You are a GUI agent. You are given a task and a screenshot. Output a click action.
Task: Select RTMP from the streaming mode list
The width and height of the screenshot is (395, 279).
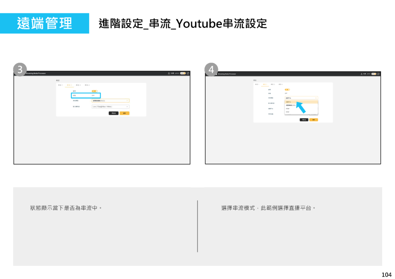[x=288, y=109]
